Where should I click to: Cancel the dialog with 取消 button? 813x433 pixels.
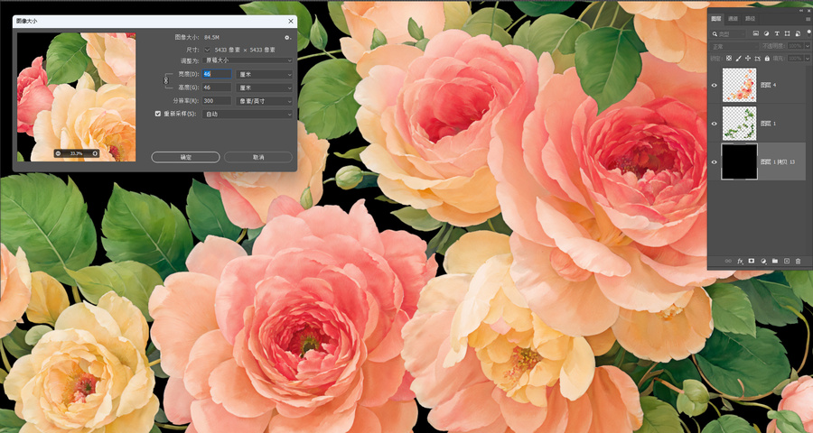pyautogui.click(x=258, y=157)
